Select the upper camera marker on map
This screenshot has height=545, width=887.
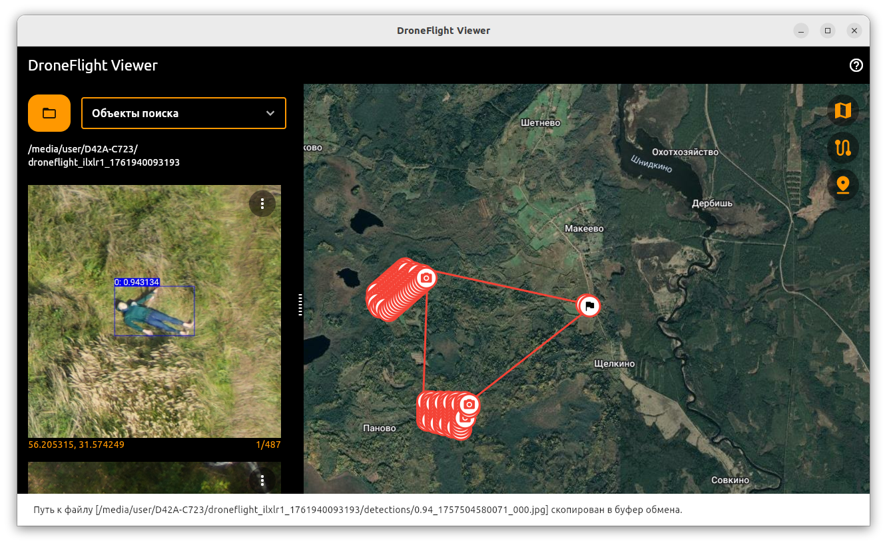click(x=426, y=277)
